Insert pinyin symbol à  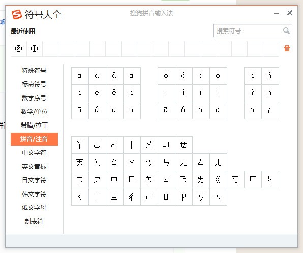(x=132, y=76)
